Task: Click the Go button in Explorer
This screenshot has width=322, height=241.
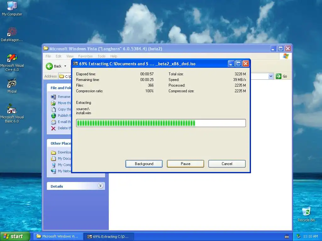Action: click(281, 76)
